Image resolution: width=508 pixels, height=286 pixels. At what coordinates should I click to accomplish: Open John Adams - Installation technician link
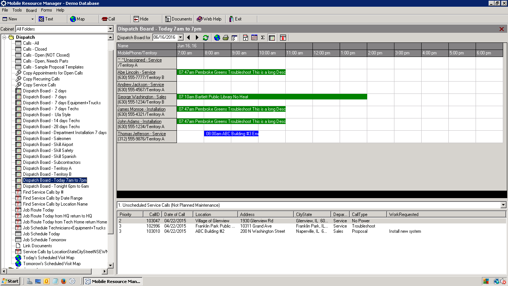click(x=140, y=121)
